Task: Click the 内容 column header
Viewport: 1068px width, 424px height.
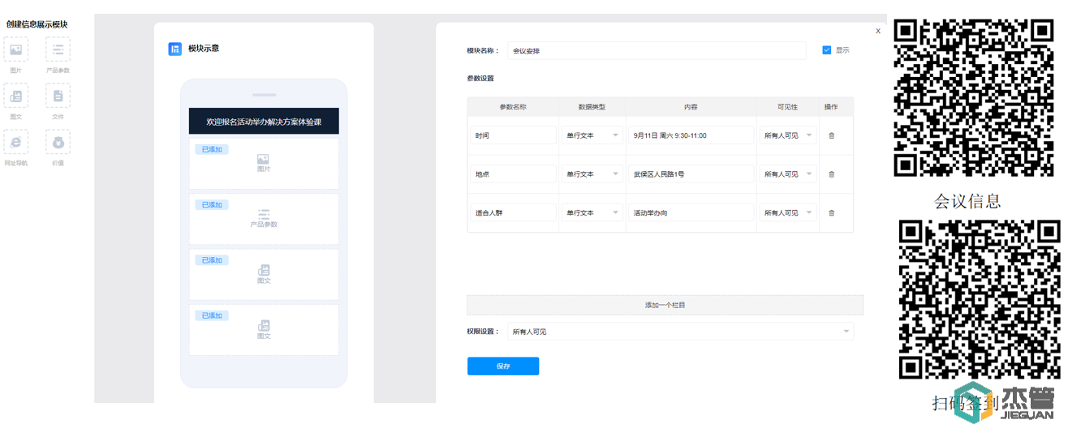Action: click(x=691, y=107)
